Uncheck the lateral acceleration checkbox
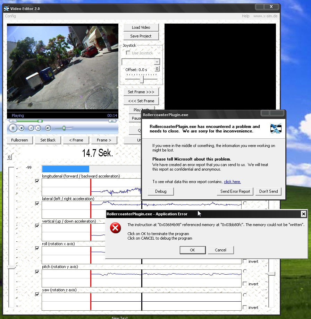Screen dimensions: 311x319 pyautogui.click(x=37, y=204)
